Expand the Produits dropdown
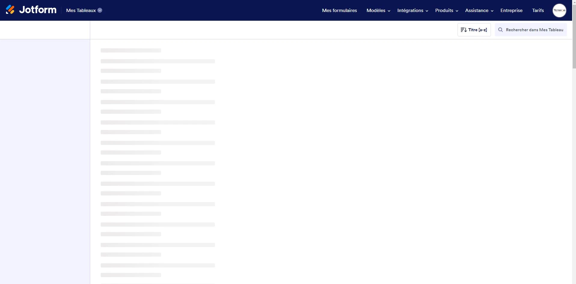 446,10
